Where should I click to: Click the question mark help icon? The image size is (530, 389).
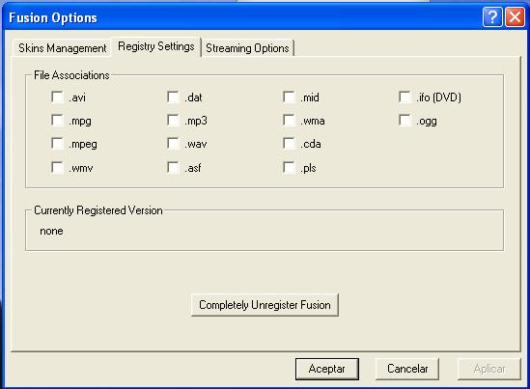click(x=492, y=17)
